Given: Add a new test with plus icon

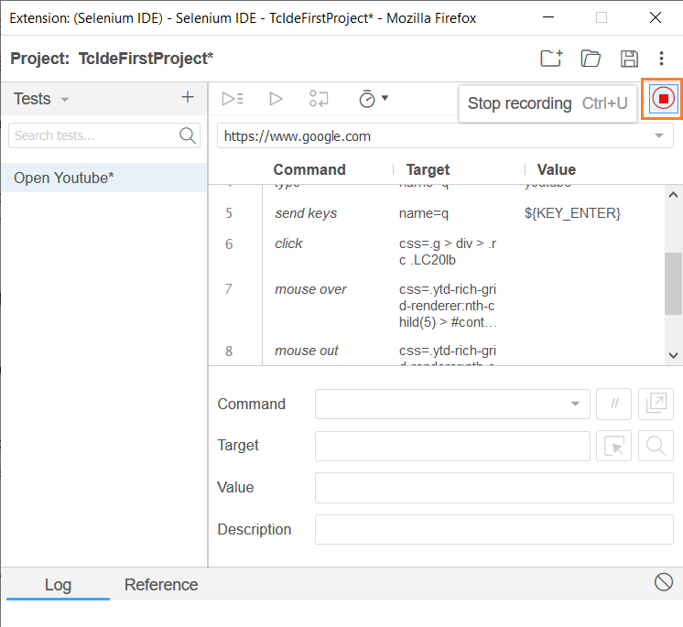Looking at the screenshot, I should (x=188, y=97).
